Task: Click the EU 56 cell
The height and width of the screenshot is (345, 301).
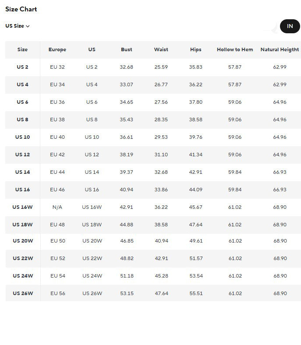Action: [58, 293]
